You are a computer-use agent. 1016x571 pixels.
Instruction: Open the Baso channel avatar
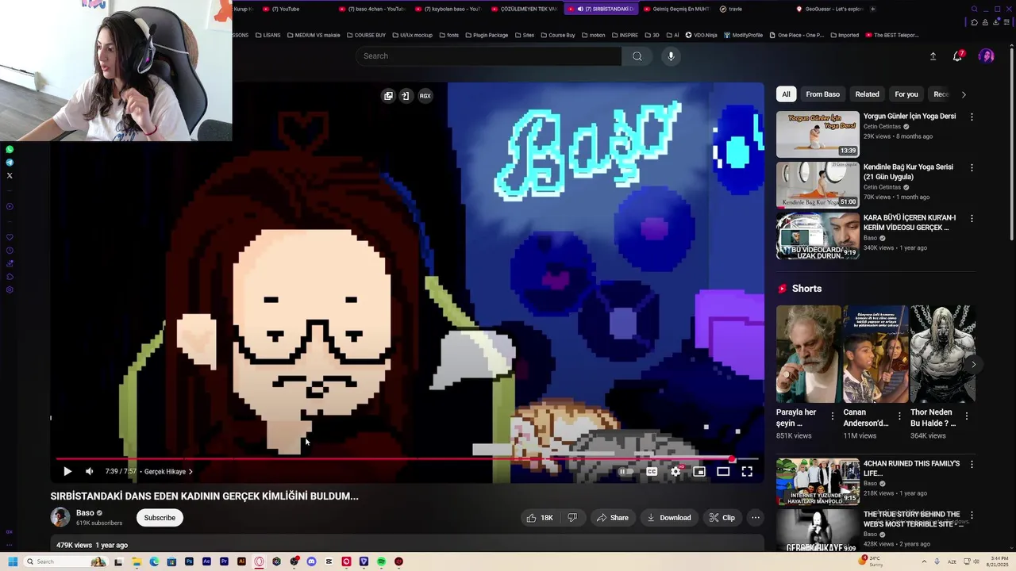pyautogui.click(x=60, y=518)
